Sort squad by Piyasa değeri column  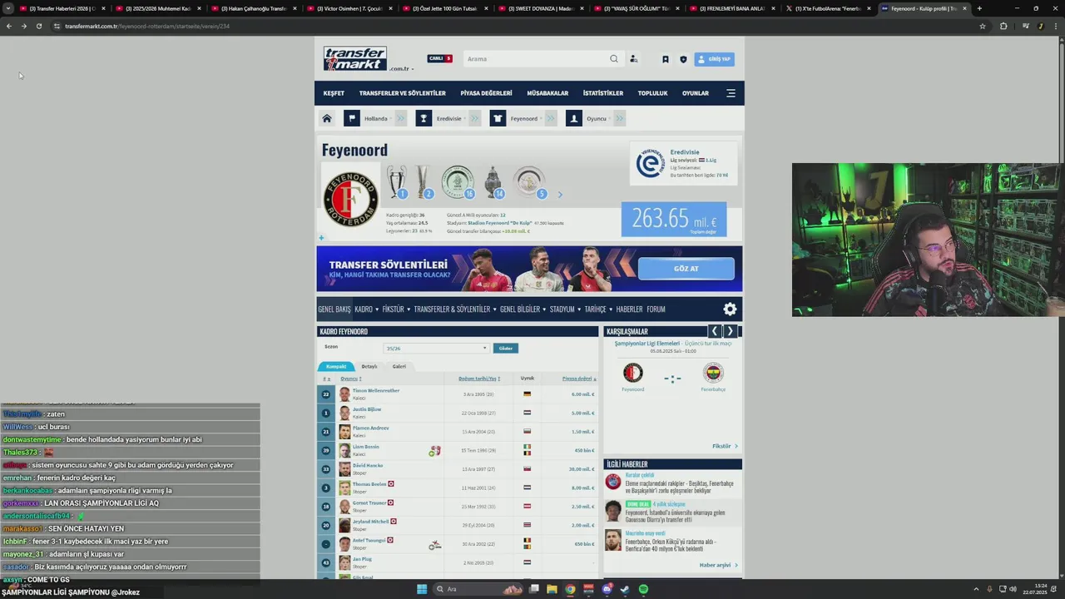(x=579, y=379)
